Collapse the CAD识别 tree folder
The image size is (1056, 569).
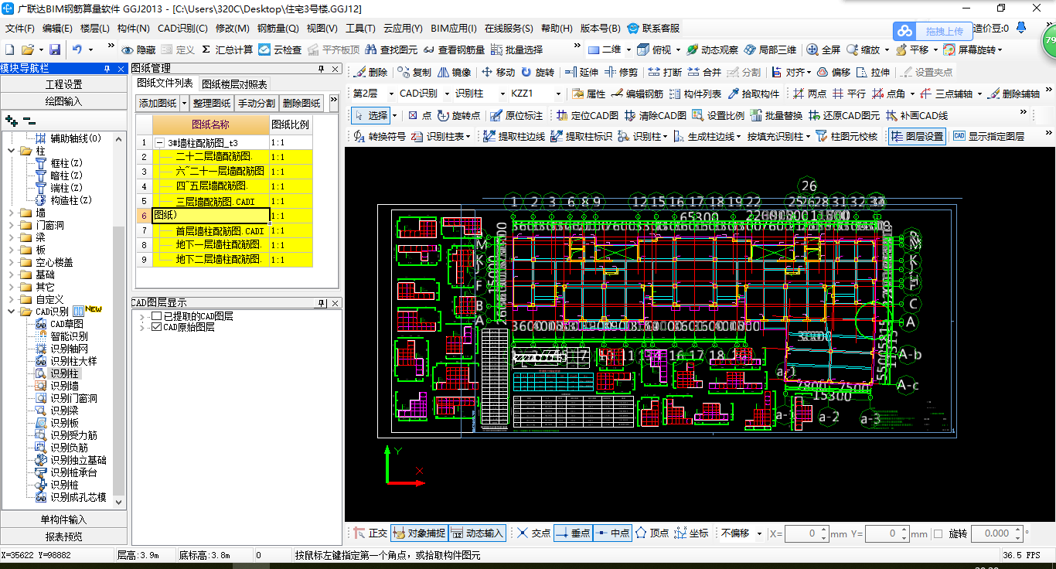[x=11, y=312]
